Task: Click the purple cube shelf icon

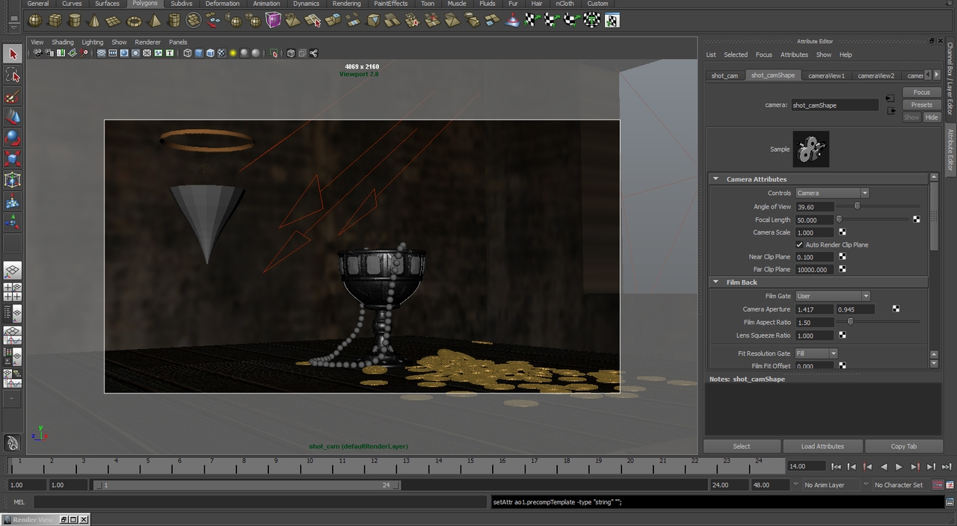Action: 274,20
